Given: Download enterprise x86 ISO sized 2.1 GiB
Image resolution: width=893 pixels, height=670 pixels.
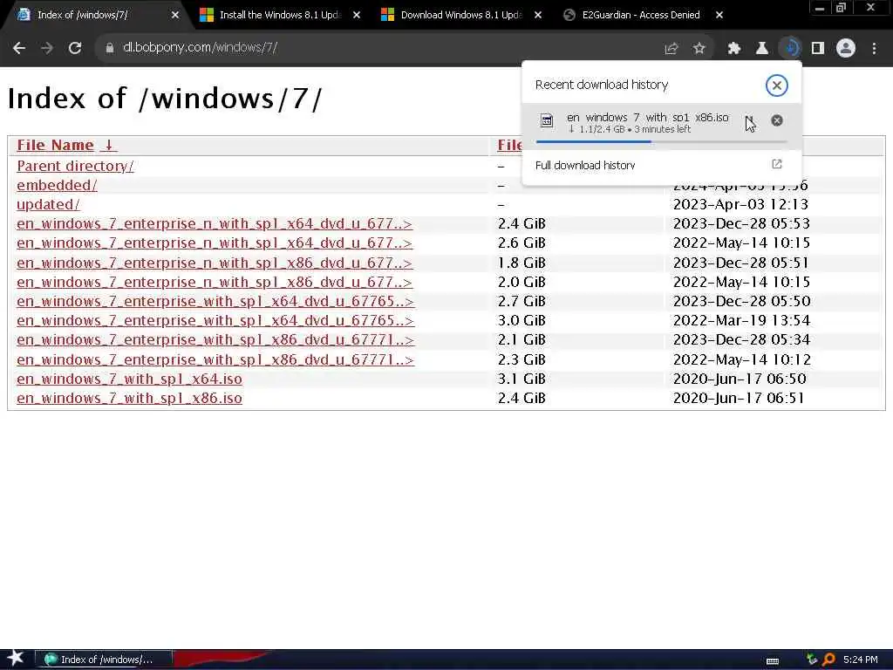Looking at the screenshot, I should [x=215, y=340].
